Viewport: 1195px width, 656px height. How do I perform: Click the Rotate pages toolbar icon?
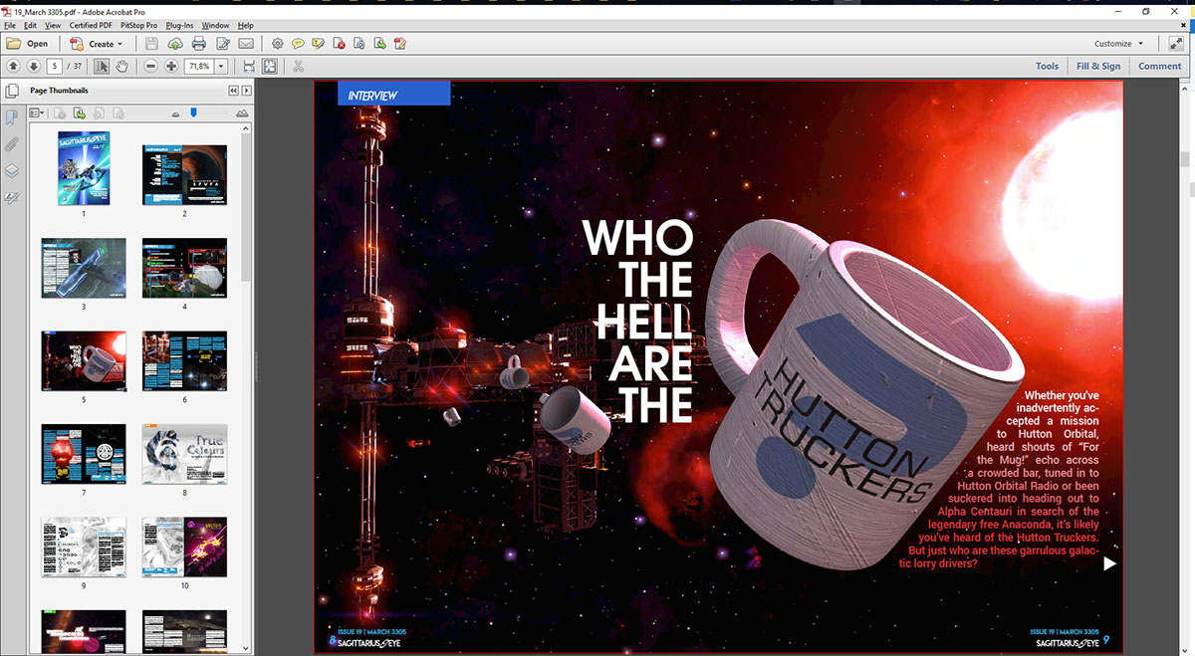[x=359, y=44]
